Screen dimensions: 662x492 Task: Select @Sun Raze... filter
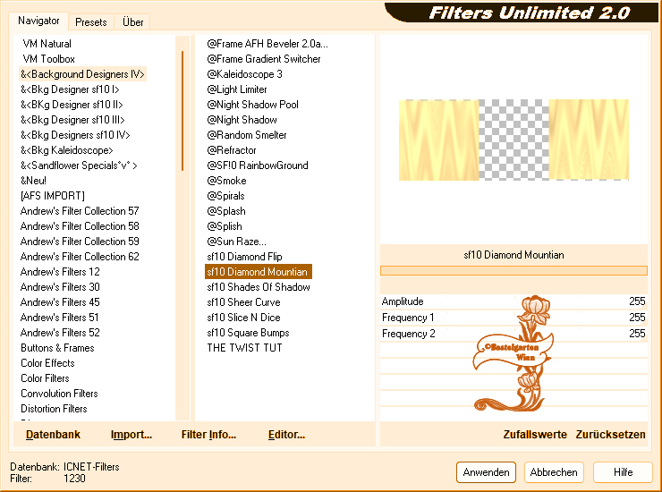[236, 242]
